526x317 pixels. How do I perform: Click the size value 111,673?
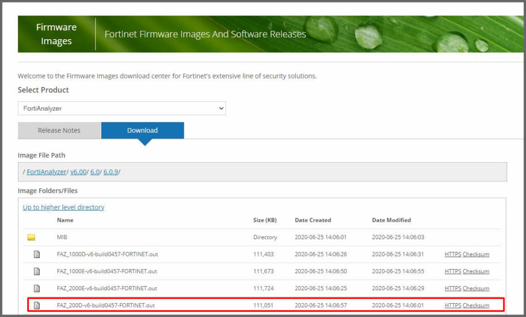click(x=264, y=271)
